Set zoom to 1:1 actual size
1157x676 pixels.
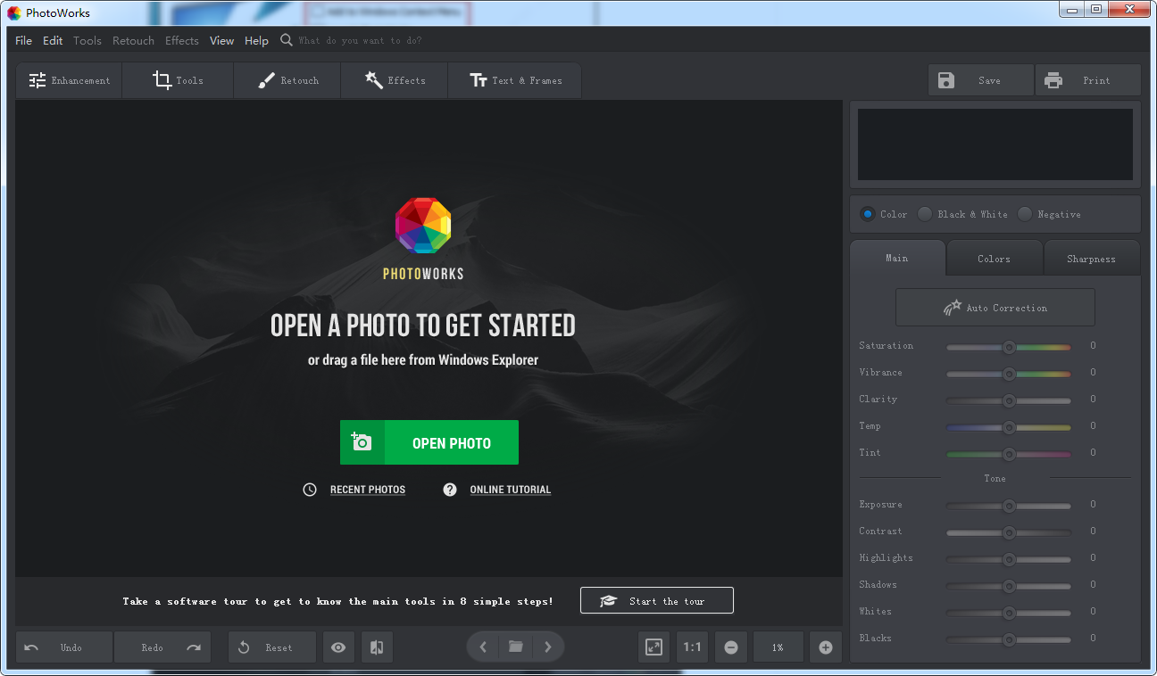pos(692,647)
